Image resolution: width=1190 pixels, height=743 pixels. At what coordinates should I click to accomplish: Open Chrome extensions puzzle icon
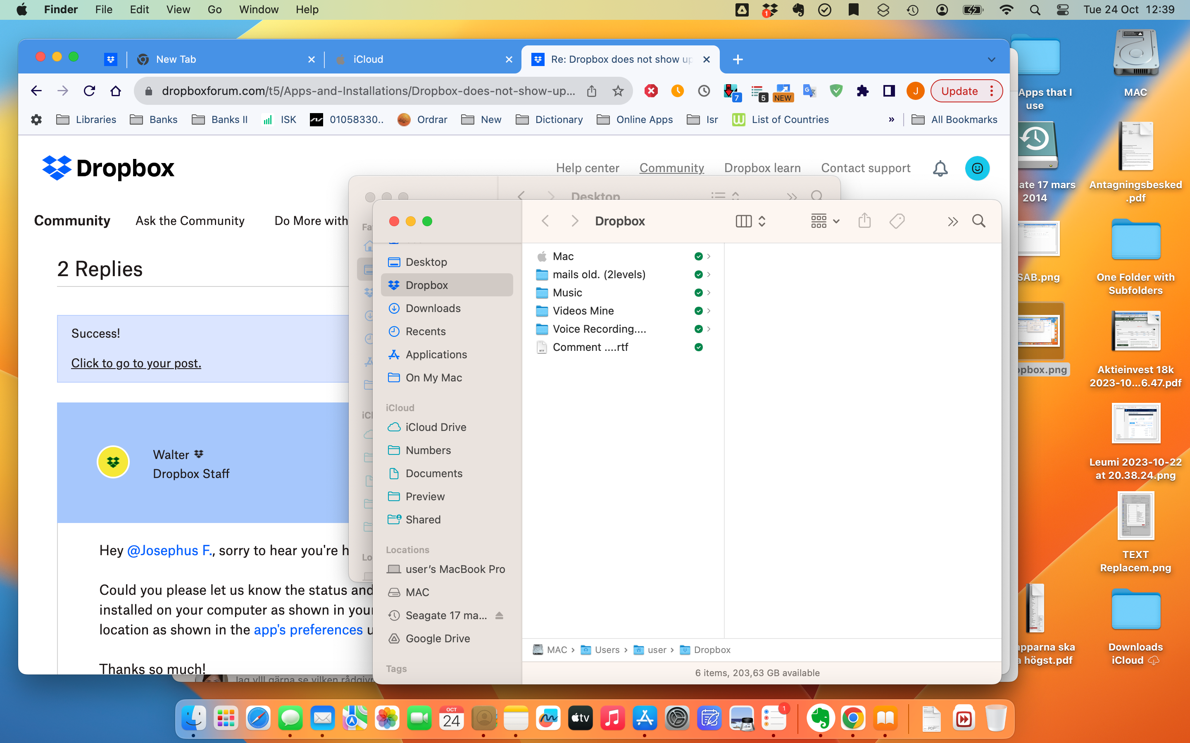point(862,91)
